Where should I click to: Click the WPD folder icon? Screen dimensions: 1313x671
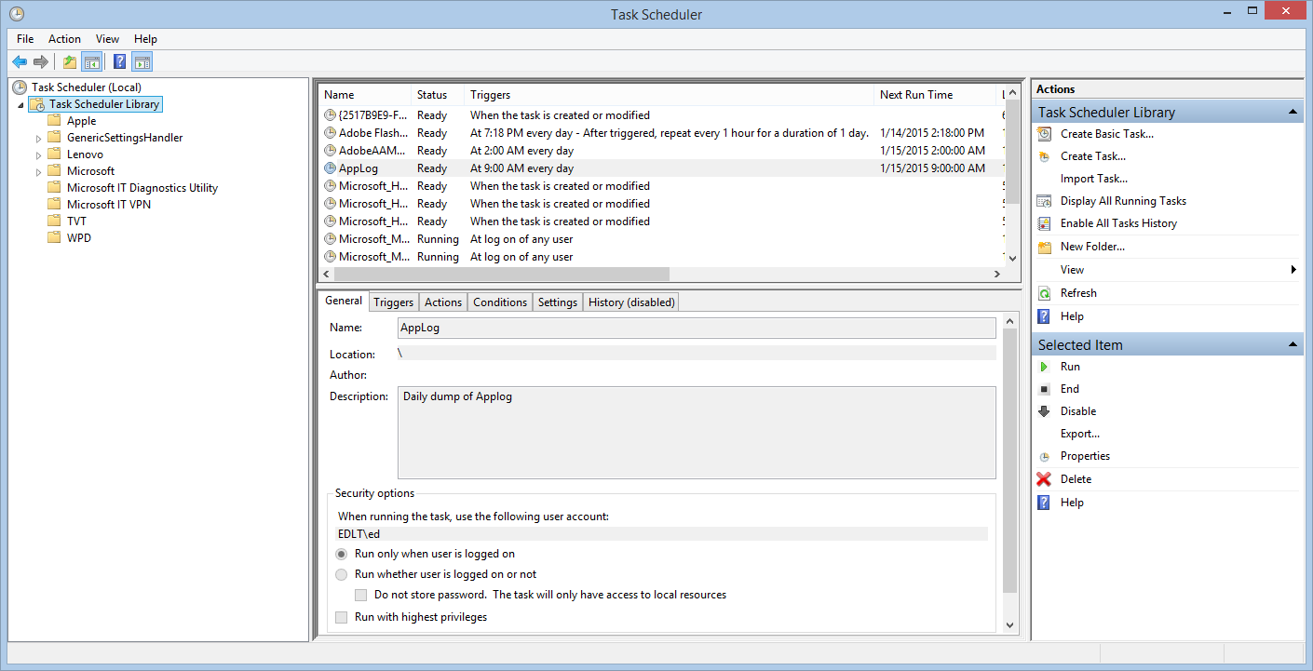pyautogui.click(x=54, y=238)
